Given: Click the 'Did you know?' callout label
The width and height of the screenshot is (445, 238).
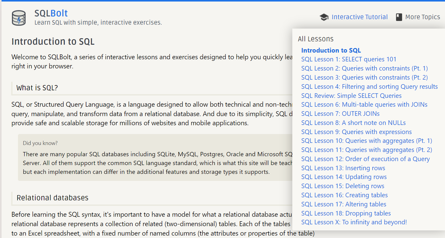Looking at the screenshot, I should tap(40, 143).
